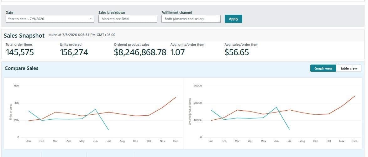This screenshot has width=368, height=157.
Task: Click the Sales breakdown label
Action: coord(112,13)
